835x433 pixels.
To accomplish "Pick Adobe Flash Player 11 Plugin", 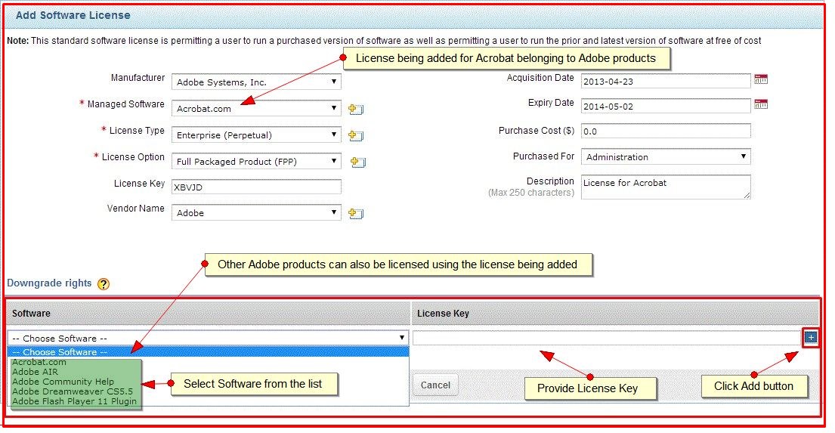I will (75, 401).
